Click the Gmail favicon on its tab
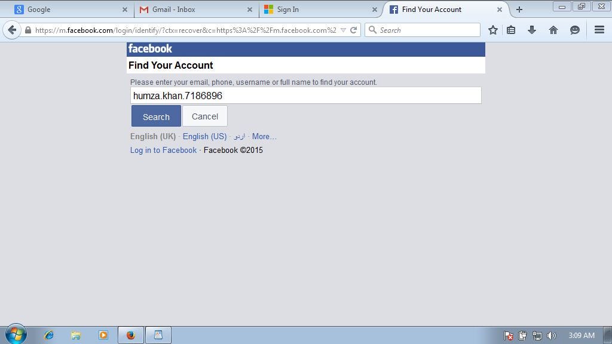 [144, 10]
